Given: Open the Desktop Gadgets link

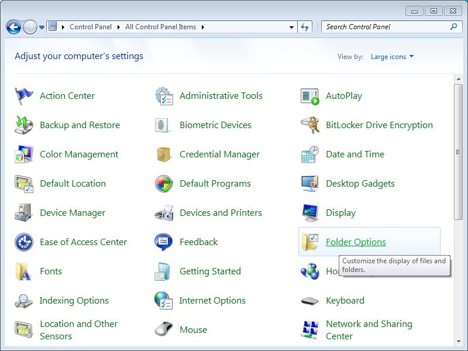Looking at the screenshot, I should (360, 184).
